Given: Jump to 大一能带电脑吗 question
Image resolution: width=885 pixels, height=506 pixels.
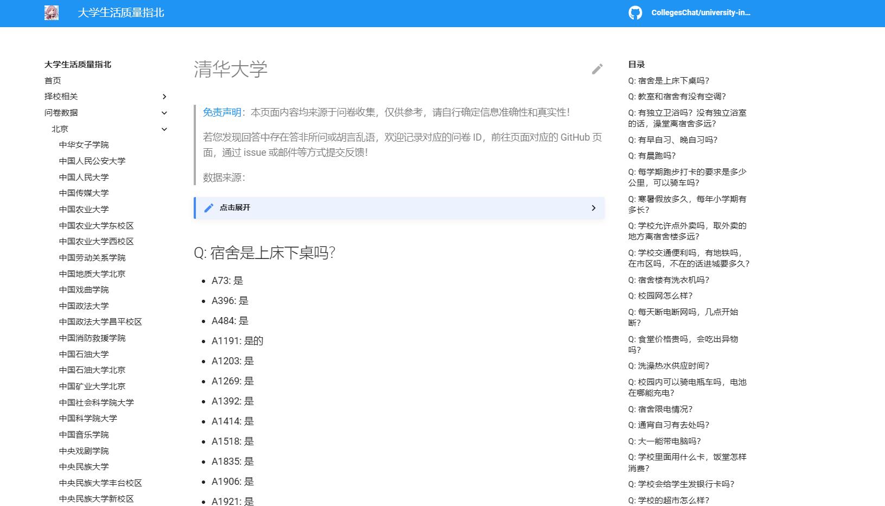Looking at the screenshot, I should pos(664,441).
